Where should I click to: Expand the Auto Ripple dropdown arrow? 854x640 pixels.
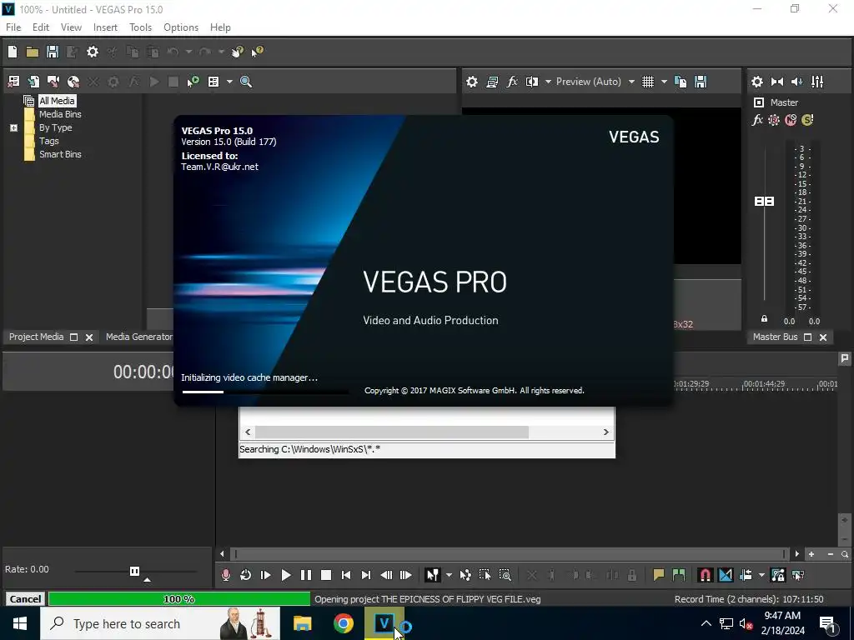pos(761,575)
